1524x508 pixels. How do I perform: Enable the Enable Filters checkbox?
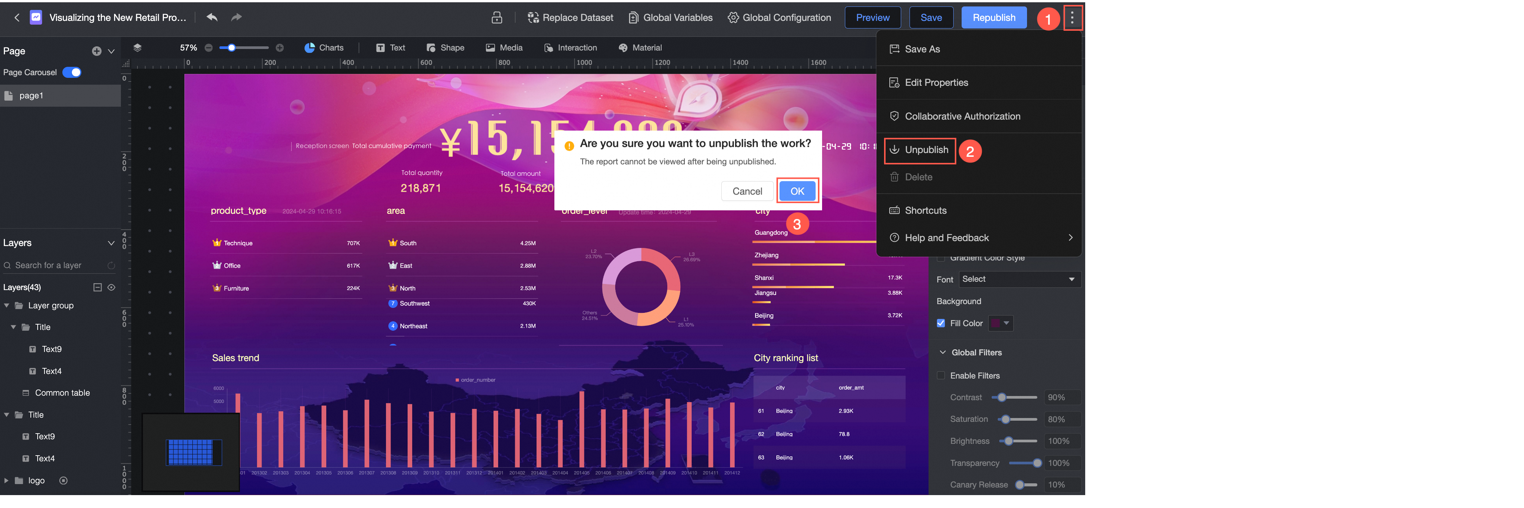(941, 375)
